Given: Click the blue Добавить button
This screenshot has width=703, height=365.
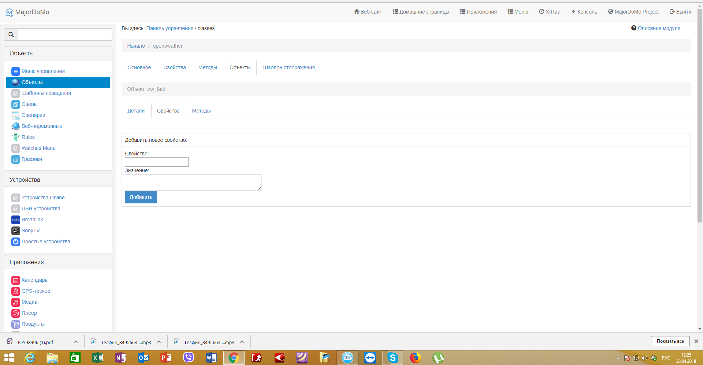Looking at the screenshot, I should [x=141, y=197].
